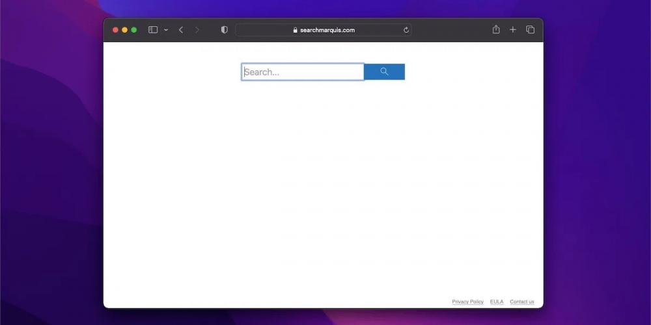
Task: Open the Privacy Report shield icon
Action: [225, 30]
